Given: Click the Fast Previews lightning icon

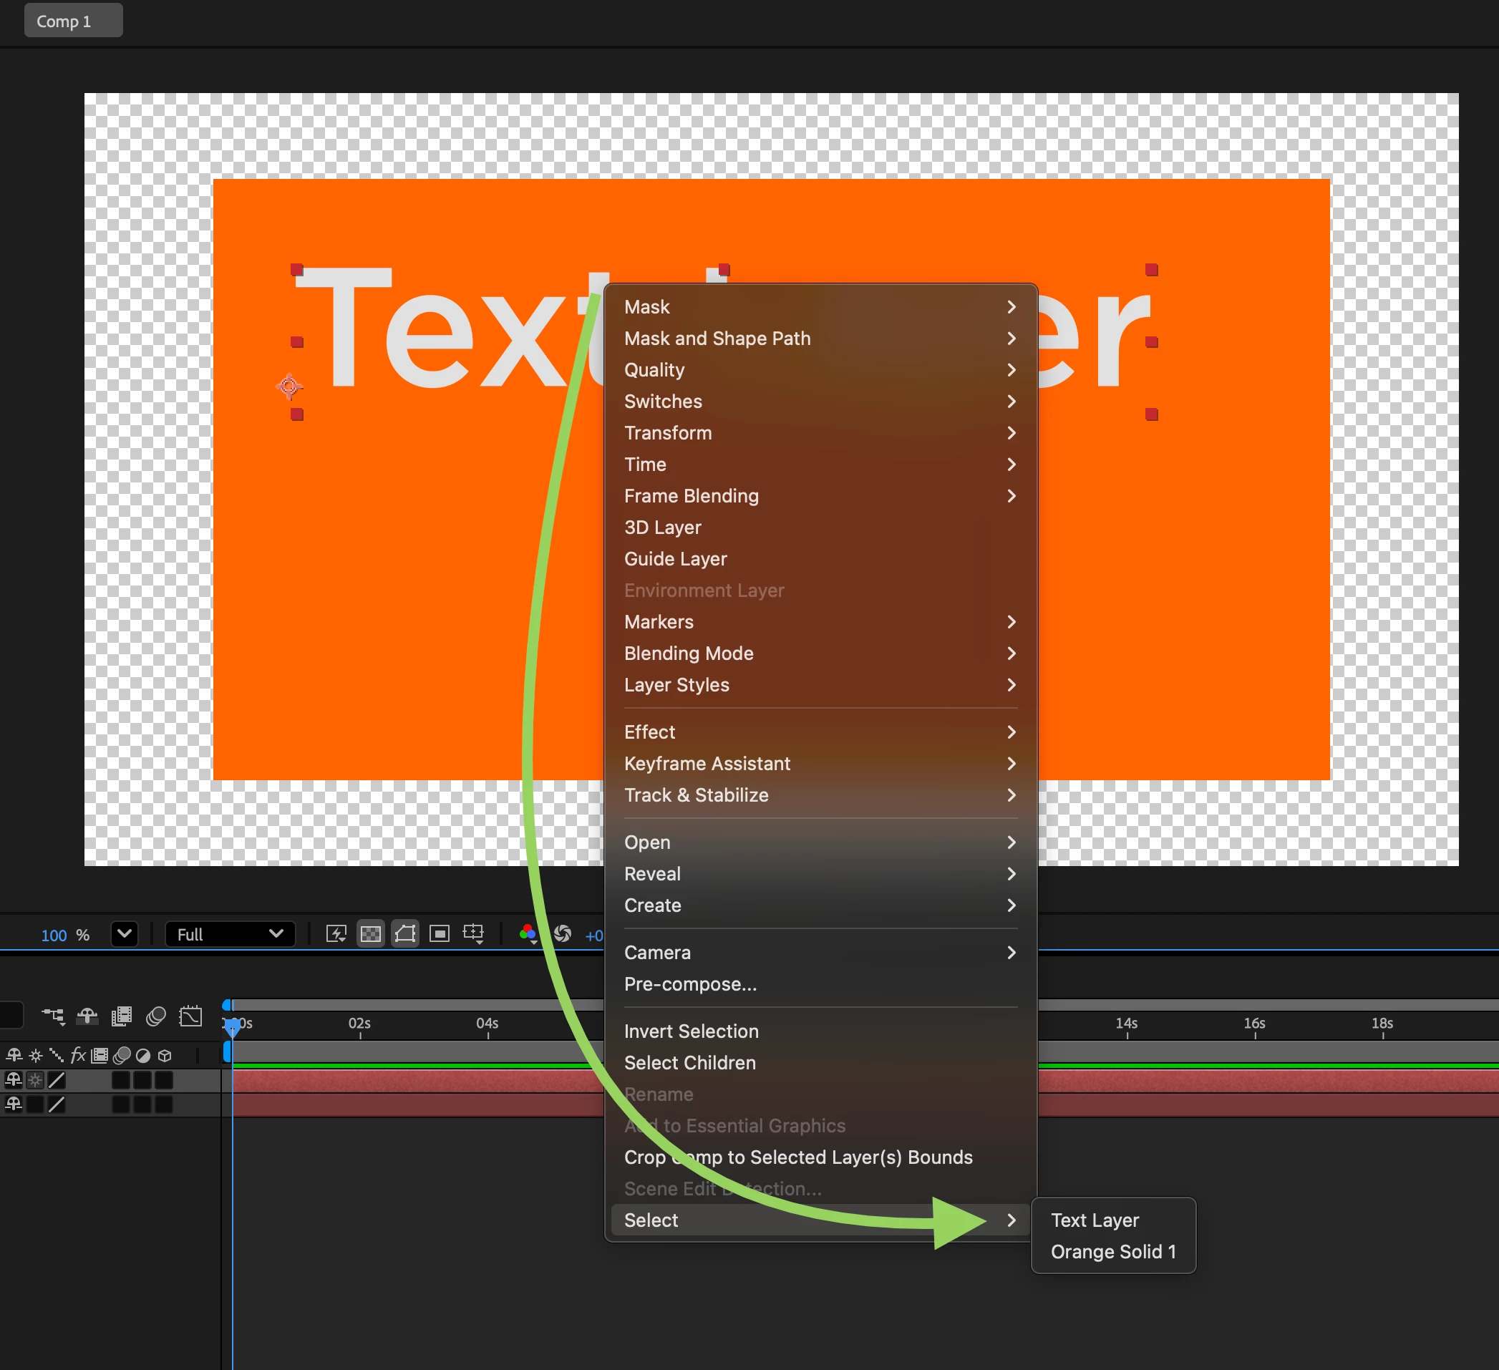Looking at the screenshot, I should 336,933.
